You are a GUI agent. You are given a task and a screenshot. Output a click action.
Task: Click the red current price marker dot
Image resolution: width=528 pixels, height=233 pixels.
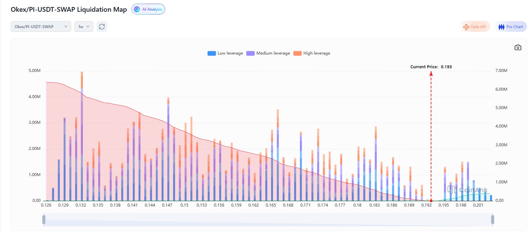431,201
